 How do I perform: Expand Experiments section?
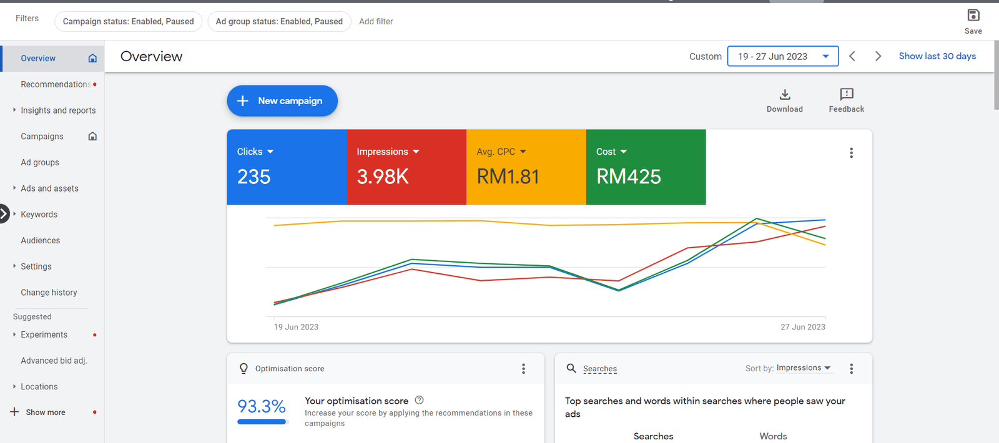coord(14,334)
